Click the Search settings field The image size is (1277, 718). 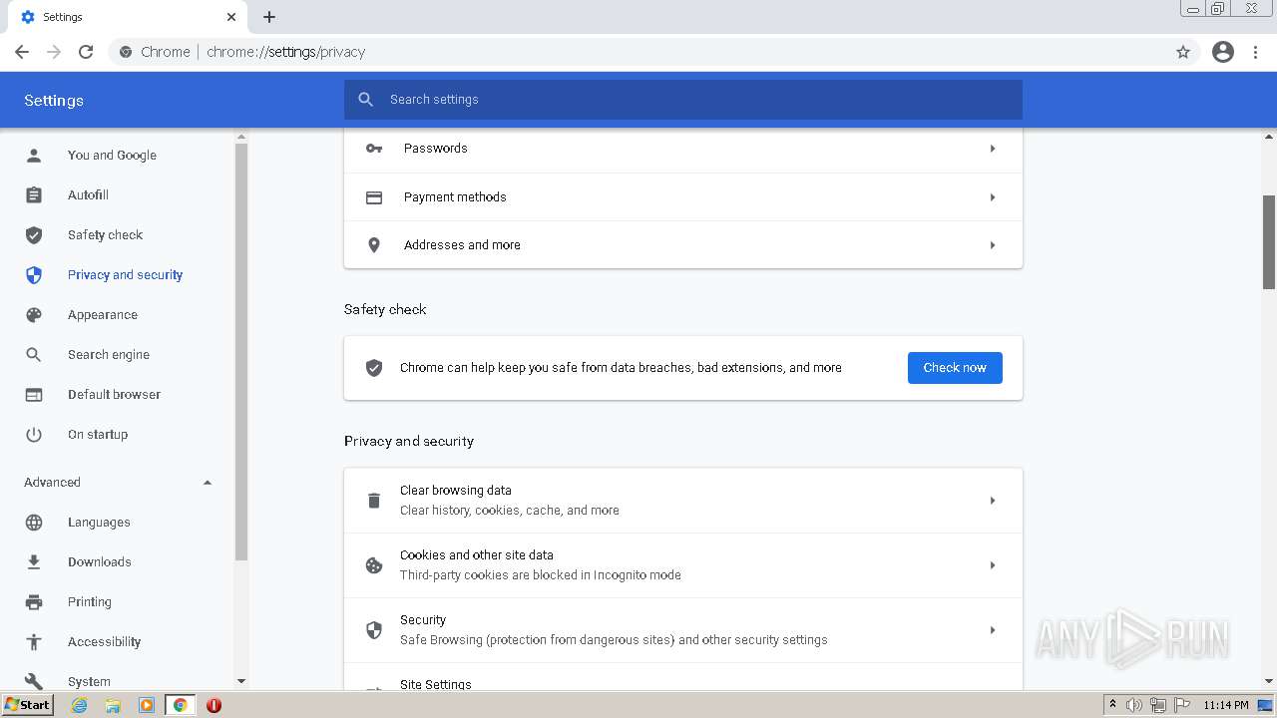tap(683, 100)
